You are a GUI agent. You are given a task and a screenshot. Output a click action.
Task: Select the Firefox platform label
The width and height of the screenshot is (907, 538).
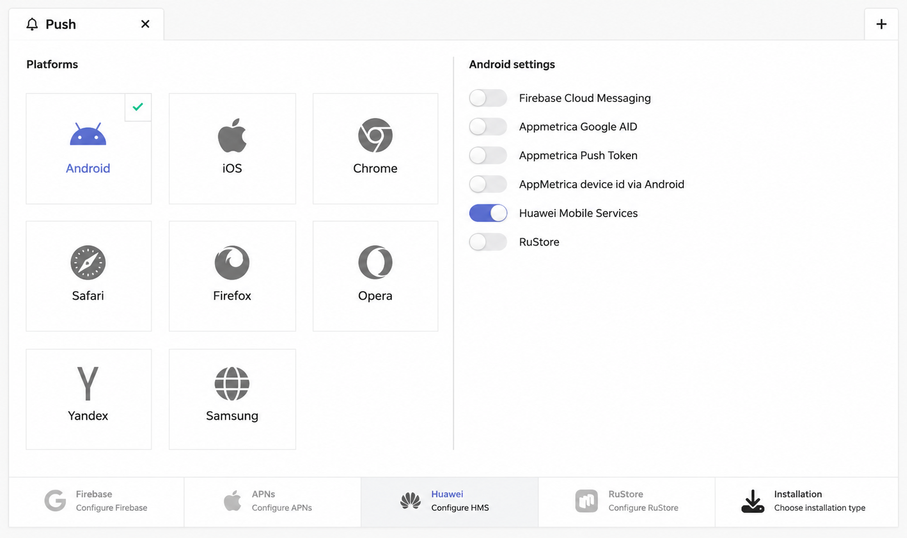coord(232,296)
